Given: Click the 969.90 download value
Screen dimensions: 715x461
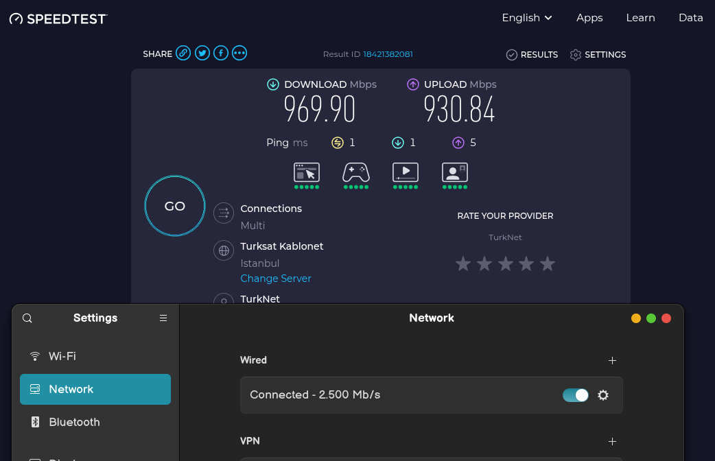Looking at the screenshot, I should point(320,109).
